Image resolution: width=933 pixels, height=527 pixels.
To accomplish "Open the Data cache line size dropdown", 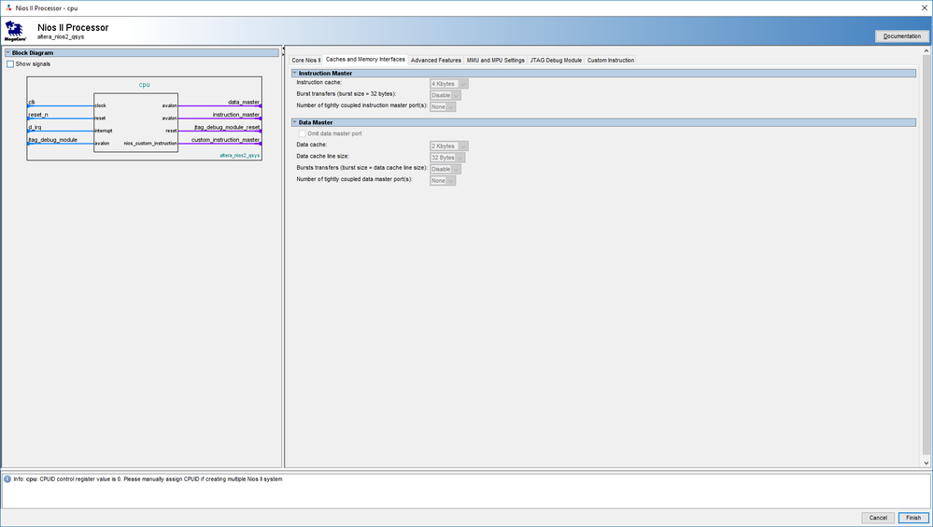I will (x=448, y=158).
